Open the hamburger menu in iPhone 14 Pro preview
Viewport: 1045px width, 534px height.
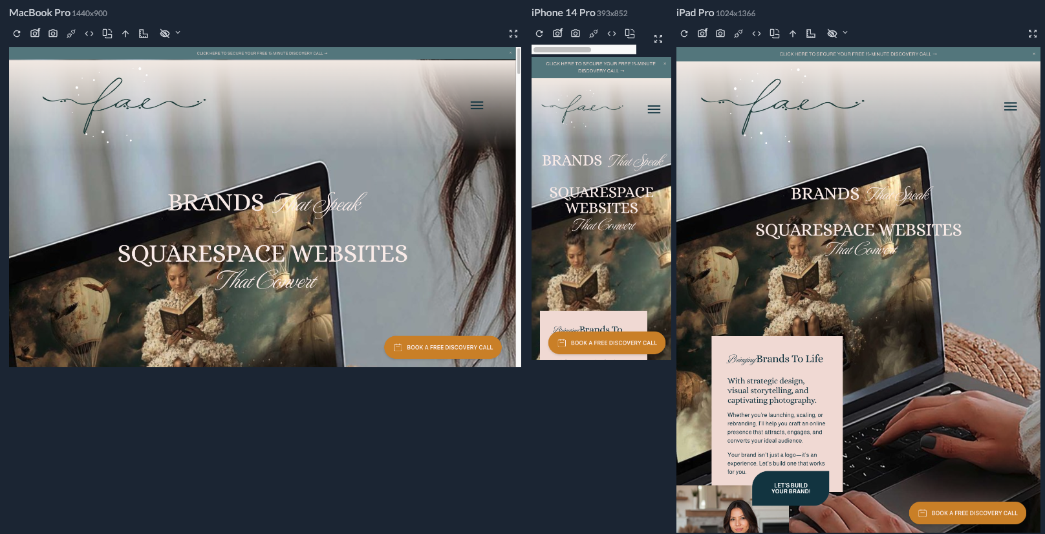654,109
